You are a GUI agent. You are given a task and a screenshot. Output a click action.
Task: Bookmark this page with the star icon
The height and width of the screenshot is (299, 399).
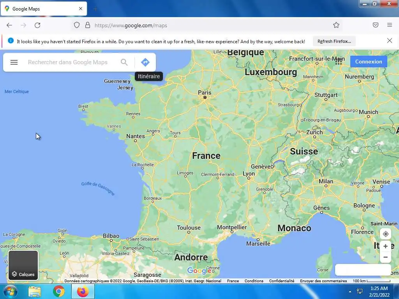point(336,25)
